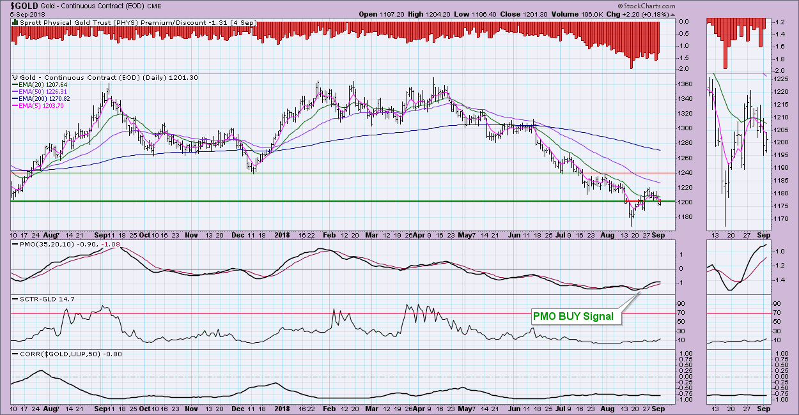
Task: Click the $GOLD ticker symbol title
Action: pyautogui.click(x=22, y=5)
